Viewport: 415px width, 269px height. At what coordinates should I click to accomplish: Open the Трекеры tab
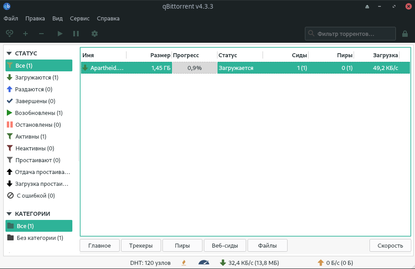coord(141,245)
